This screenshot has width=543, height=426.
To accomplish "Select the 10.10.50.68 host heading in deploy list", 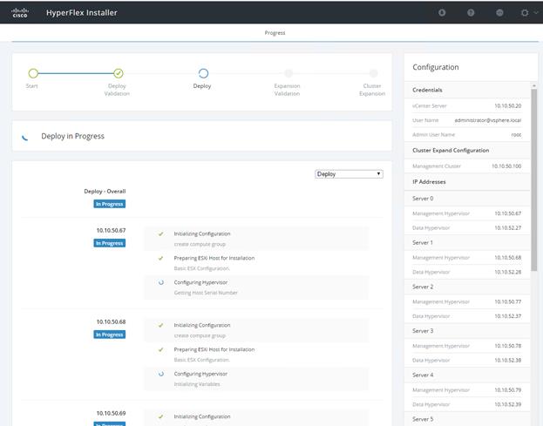I will click(111, 321).
